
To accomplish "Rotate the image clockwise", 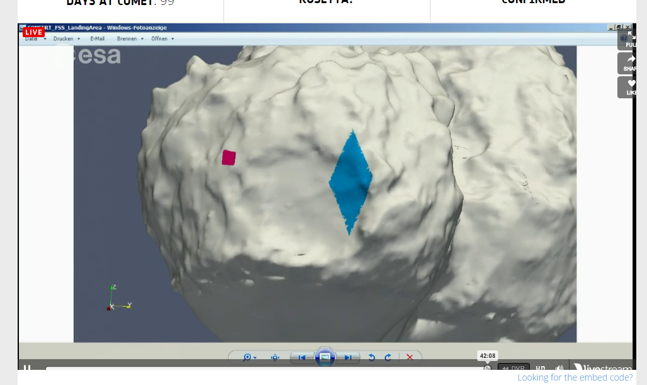I will [x=388, y=357].
